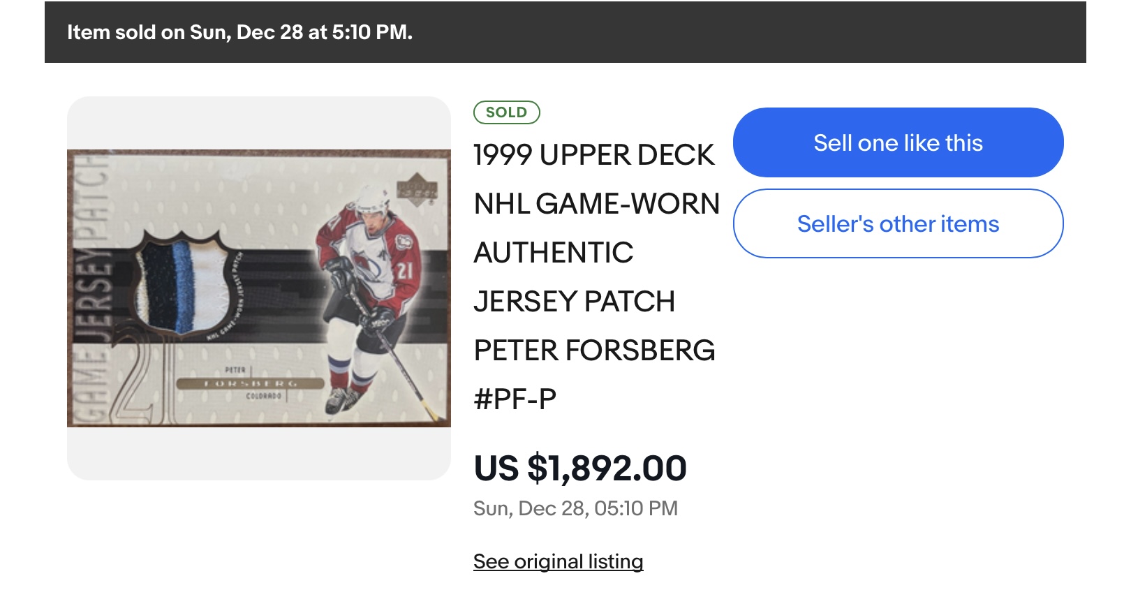The height and width of the screenshot is (590, 1131).
Task: Click the Forsberg nameplate on the card
Action: pos(250,383)
